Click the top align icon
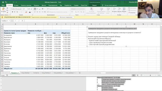 [x=35, y=9]
